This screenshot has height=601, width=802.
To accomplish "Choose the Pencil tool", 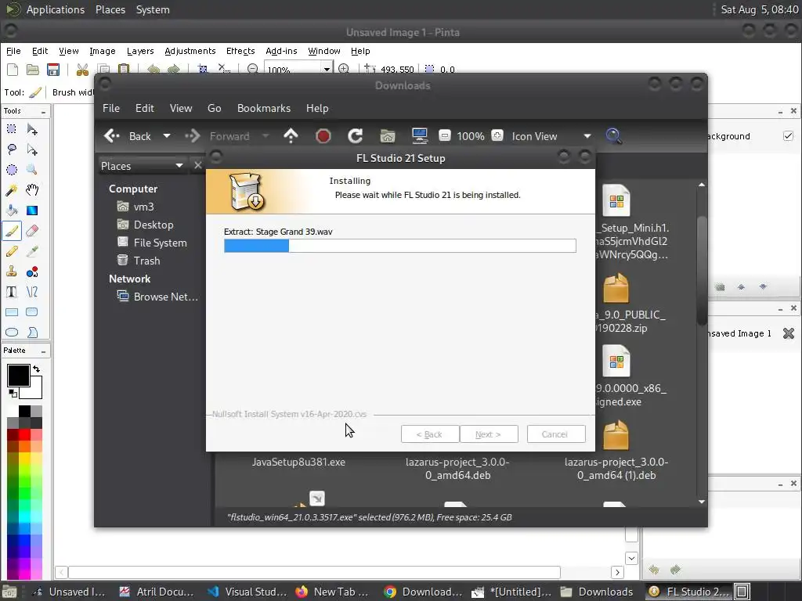I will pos(11,251).
